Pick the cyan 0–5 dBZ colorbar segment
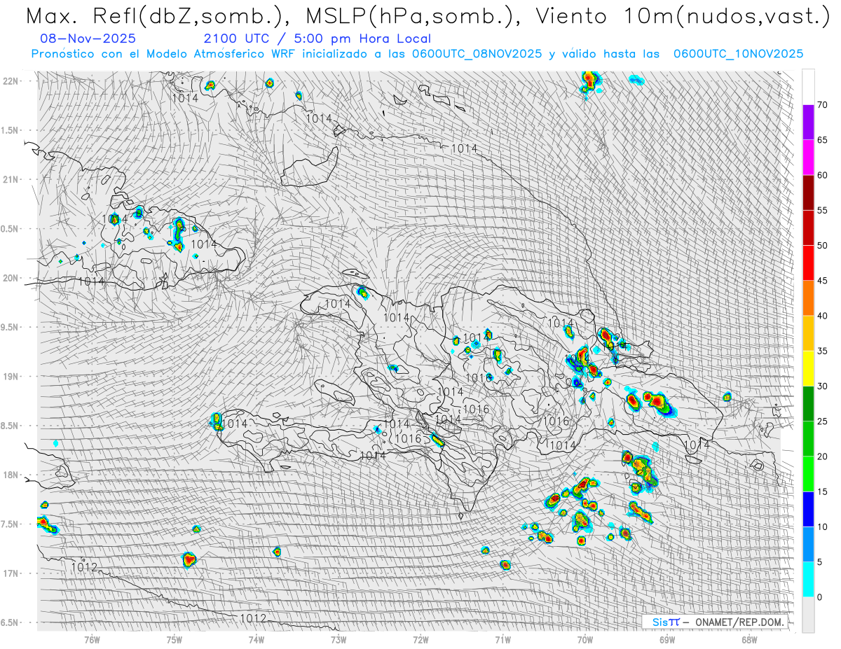841x649 pixels. (x=808, y=579)
